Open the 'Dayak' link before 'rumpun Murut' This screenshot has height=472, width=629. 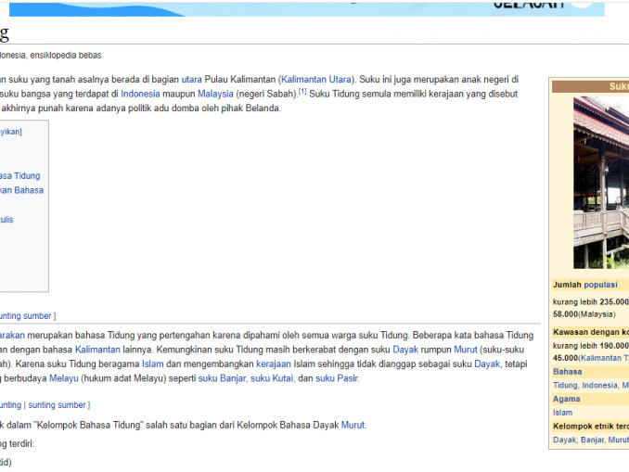[405, 350]
